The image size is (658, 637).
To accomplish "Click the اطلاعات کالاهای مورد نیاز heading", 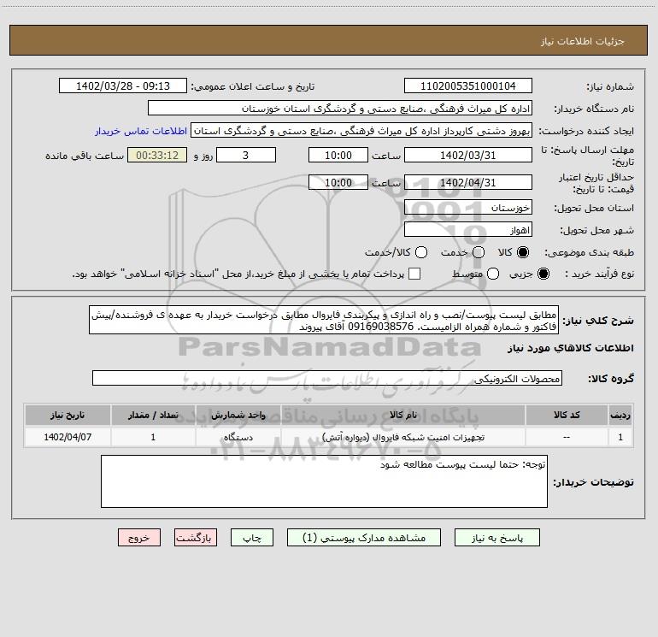I will click(571, 348).
